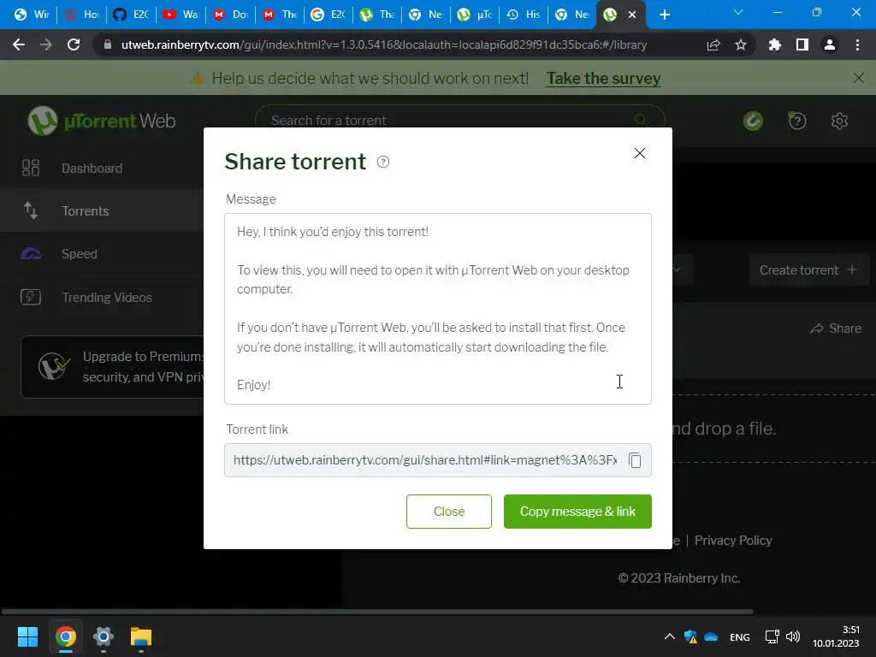The height and width of the screenshot is (657, 876).
Task: Click Chrome in the taskbar
Action: pos(65,636)
